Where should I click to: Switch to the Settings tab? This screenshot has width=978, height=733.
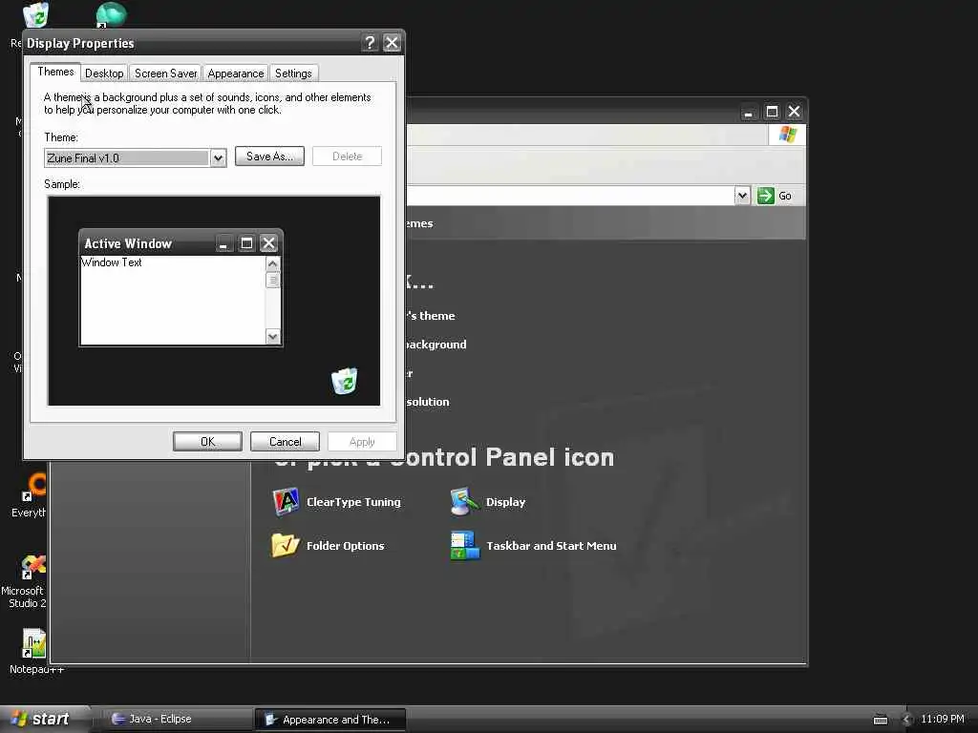(x=293, y=73)
